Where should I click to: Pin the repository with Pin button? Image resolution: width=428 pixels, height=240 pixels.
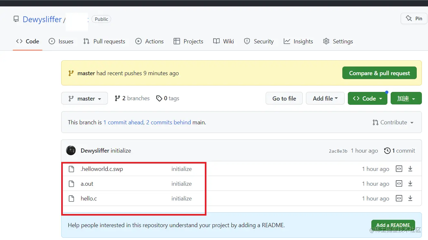click(414, 19)
